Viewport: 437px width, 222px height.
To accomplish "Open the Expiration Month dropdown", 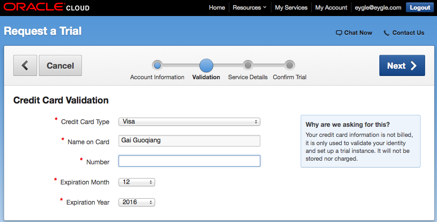I will click(x=137, y=182).
